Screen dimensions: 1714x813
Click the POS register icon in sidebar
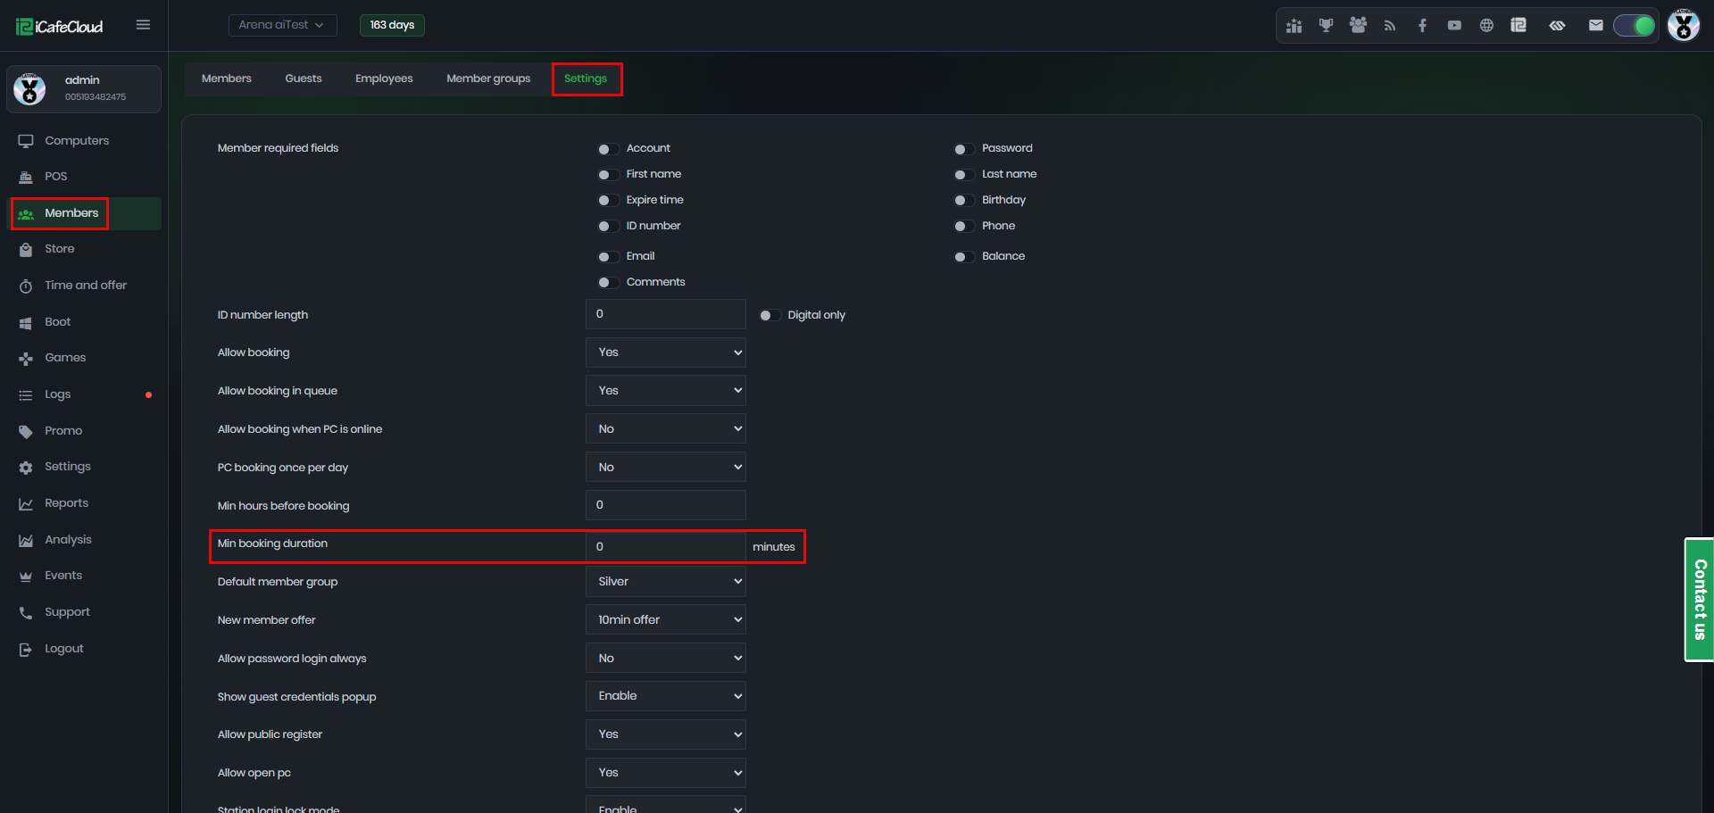[x=26, y=177]
